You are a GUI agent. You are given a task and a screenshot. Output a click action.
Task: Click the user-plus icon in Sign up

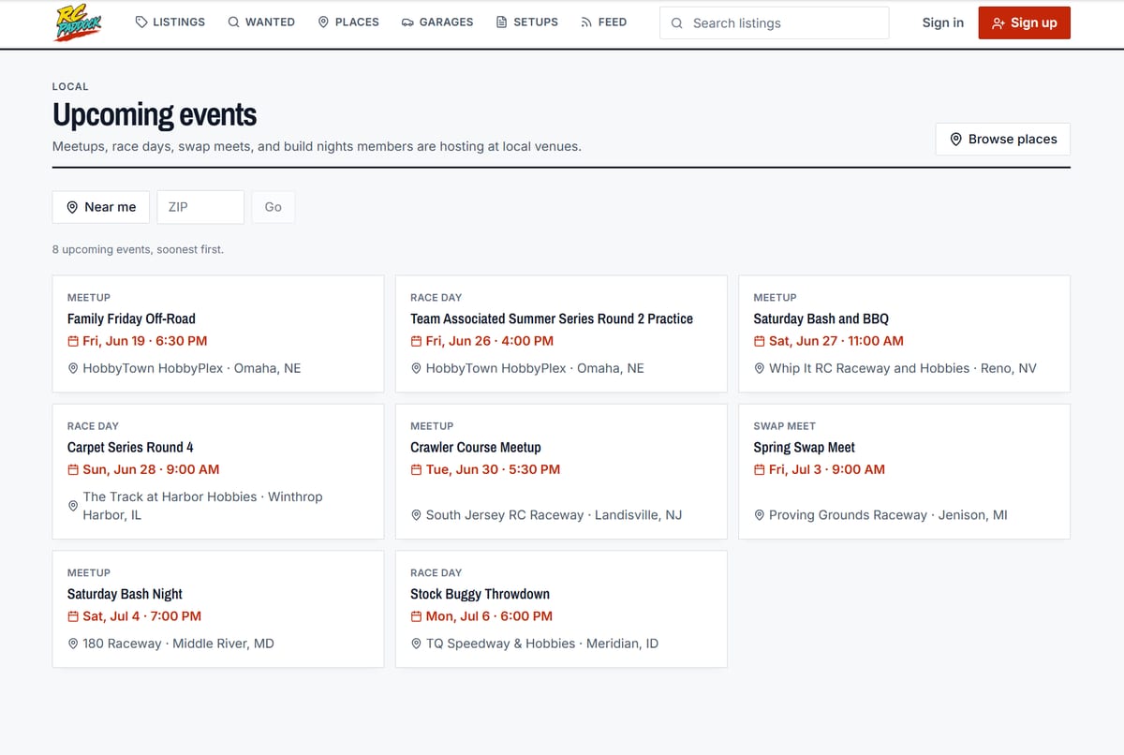(998, 23)
